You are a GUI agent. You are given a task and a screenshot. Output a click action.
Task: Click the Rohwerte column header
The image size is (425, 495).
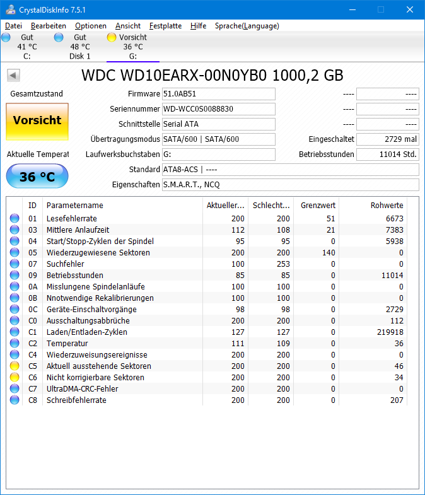point(373,205)
